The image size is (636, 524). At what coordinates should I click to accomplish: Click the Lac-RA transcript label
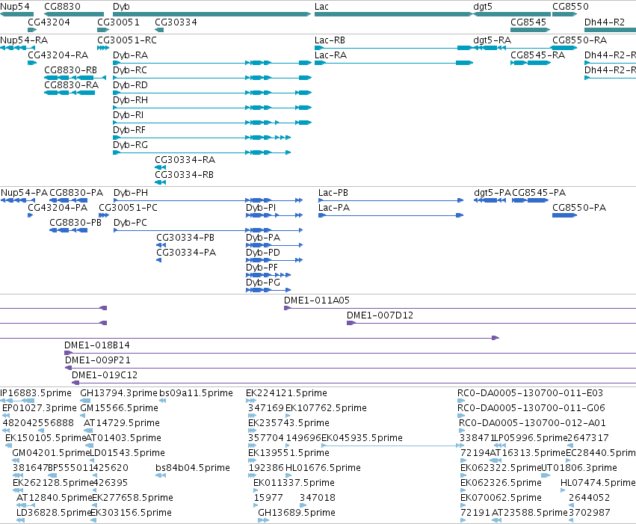coord(330,55)
